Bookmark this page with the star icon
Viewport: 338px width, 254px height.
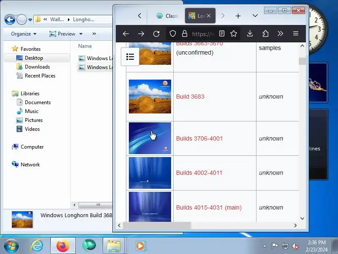[x=234, y=33]
